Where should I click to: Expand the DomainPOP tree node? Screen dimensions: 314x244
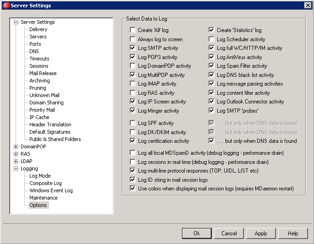(16, 146)
